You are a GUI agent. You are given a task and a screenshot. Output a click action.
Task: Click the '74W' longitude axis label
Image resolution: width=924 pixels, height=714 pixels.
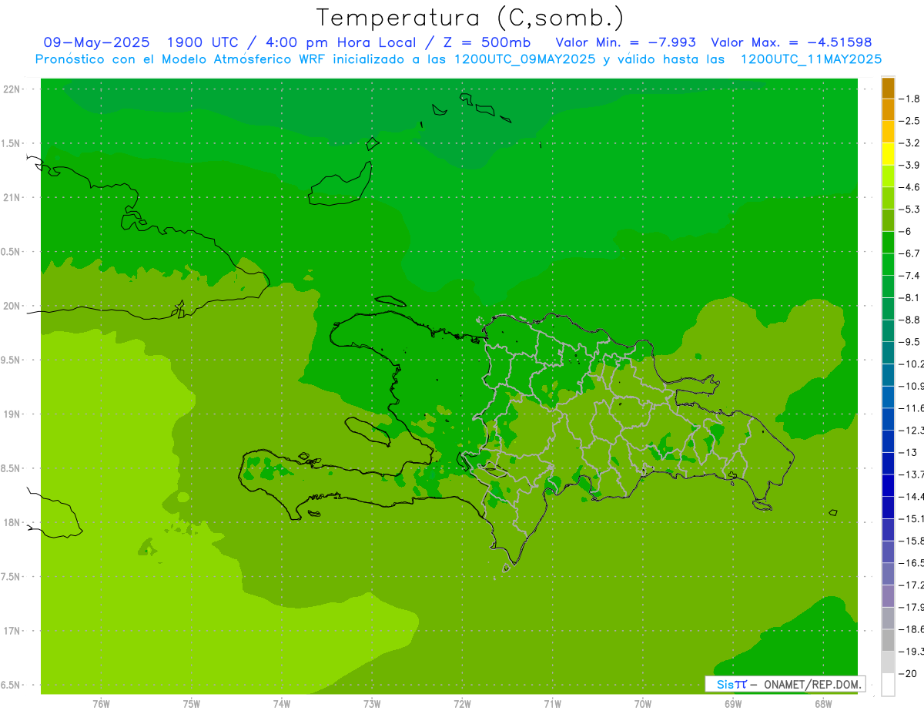pos(281,704)
